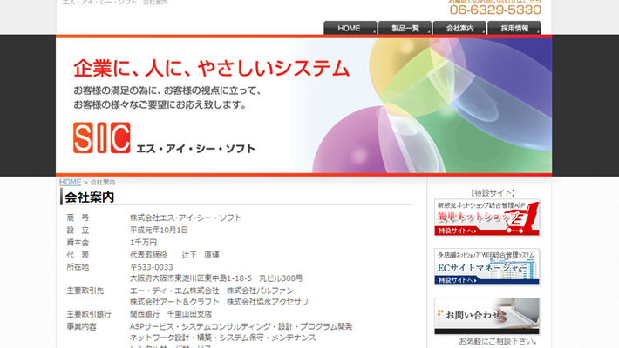Click the banner slogan 企業に、人に、やさしいシステム
This screenshot has width=619, height=348.
coord(212,68)
